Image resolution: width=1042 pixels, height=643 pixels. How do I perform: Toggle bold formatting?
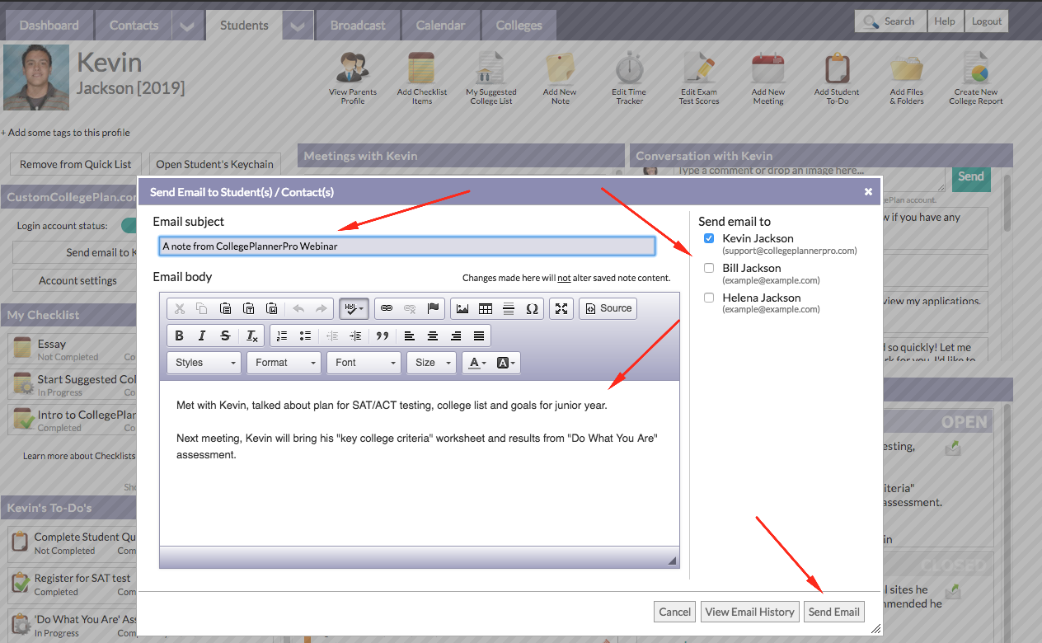(x=179, y=336)
